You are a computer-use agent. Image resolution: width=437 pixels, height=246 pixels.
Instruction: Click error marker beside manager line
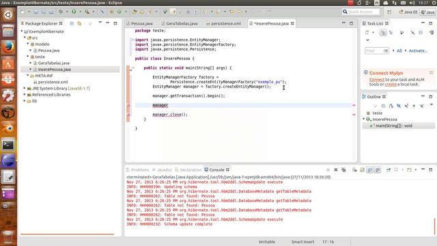pyautogui.click(x=128, y=105)
